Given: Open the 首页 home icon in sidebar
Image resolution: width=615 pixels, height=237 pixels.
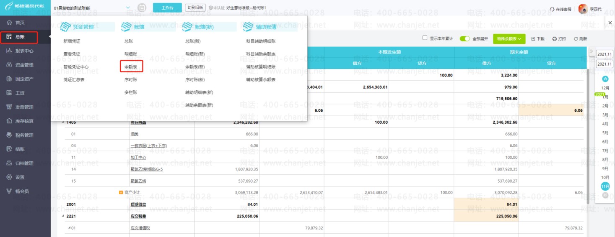Looking at the screenshot, I should point(9,23).
